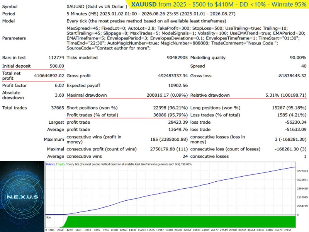309x232 pixels.
Task: Click the Modelling quality value 90.00%
Action: tap(298, 58)
